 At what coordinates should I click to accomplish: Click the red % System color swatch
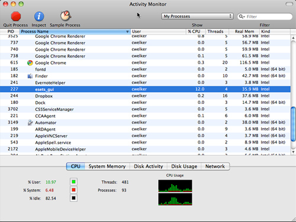(73, 190)
